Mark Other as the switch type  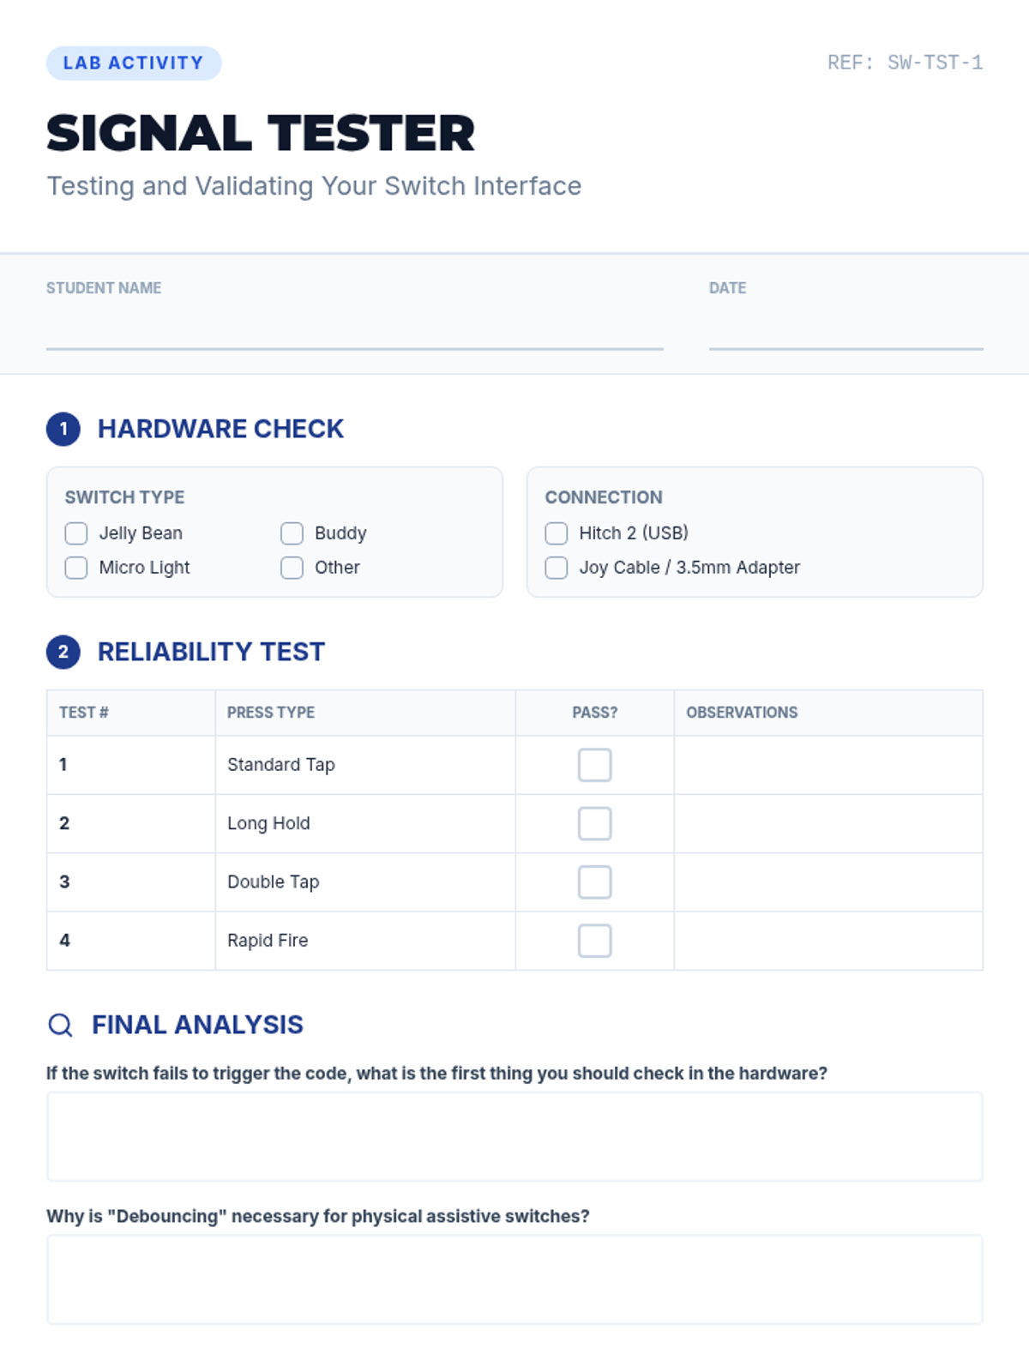coord(292,568)
